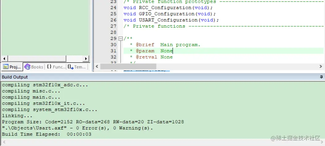Click the line 'void USART_Configuration(void);'
This screenshot has height=146, width=325.
point(171,20)
